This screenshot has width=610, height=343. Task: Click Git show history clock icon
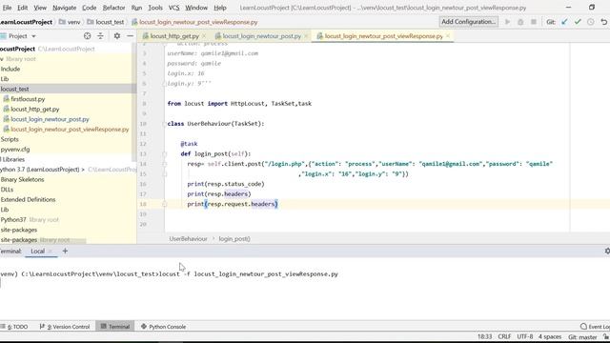(x=591, y=22)
